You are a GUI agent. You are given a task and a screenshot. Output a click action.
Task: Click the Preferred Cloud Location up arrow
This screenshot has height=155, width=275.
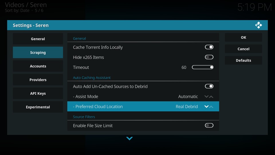click(x=211, y=106)
